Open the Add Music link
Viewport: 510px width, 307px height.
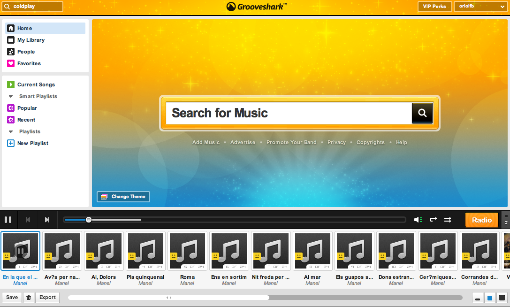pos(206,142)
